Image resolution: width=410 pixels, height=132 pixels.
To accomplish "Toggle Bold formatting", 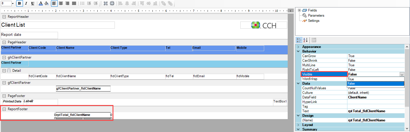I will pyautogui.click(x=20, y=3).
